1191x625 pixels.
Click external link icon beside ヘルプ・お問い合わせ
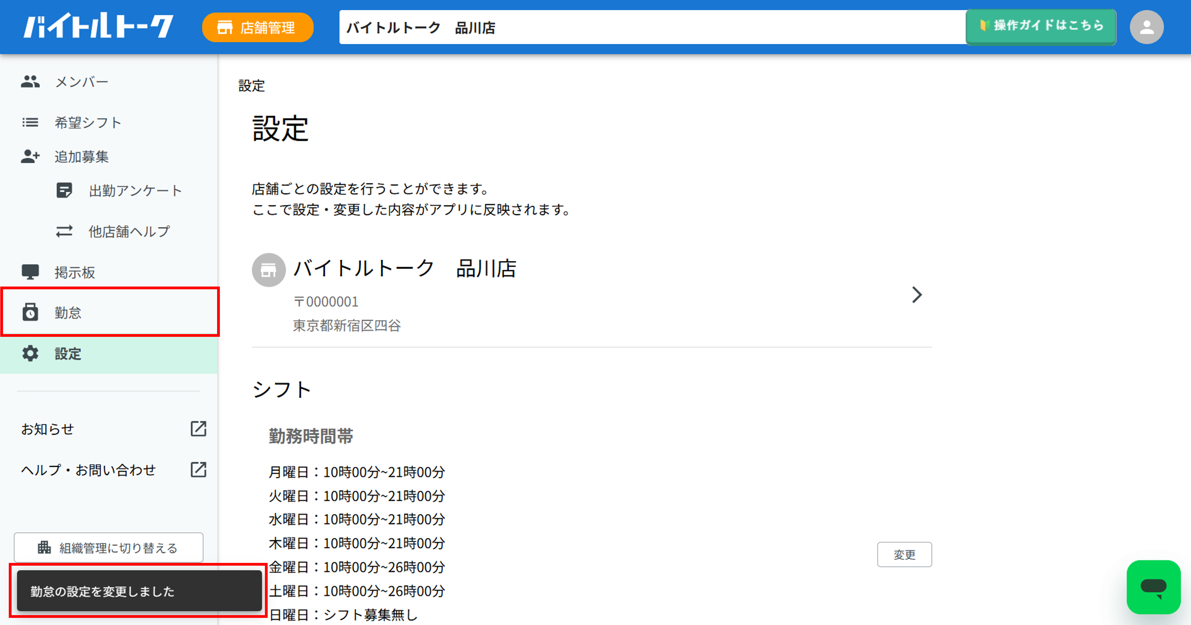[199, 470]
